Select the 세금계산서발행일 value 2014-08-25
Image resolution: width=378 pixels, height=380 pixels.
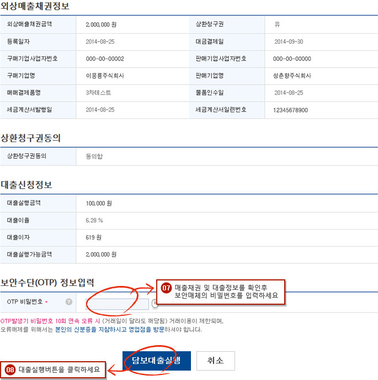pos(100,110)
